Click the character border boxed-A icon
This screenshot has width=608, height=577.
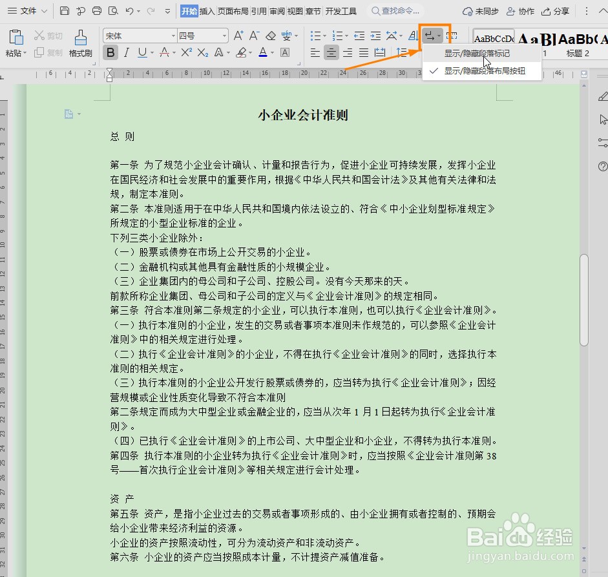coord(285,52)
